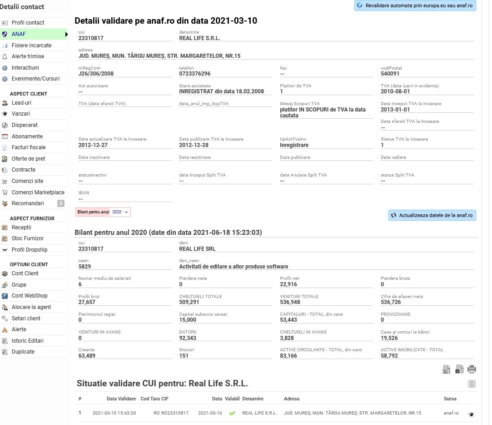
Task: Click the Dispecerat sidebar icon
Action: coord(5,125)
